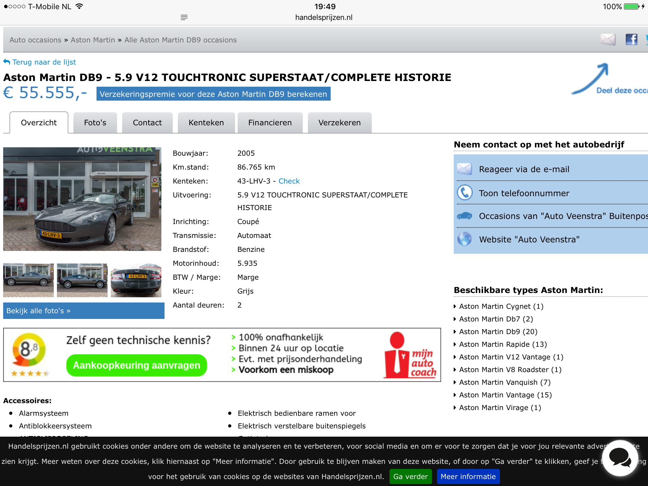The width and height of the screenshot is (648, 486).
Task: Click Aston Martin breadcrumb link
Action: 93,40
